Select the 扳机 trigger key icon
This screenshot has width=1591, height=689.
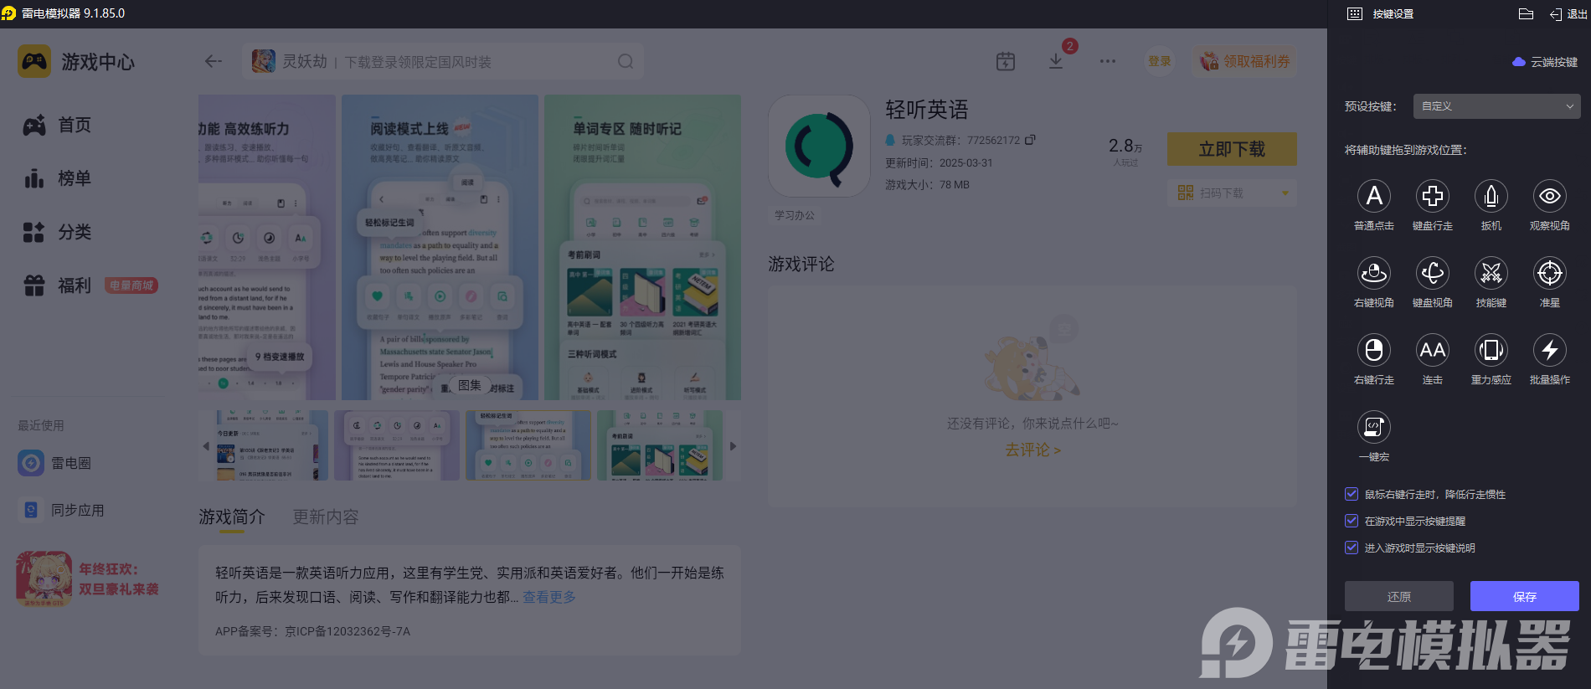(1491, 196)
